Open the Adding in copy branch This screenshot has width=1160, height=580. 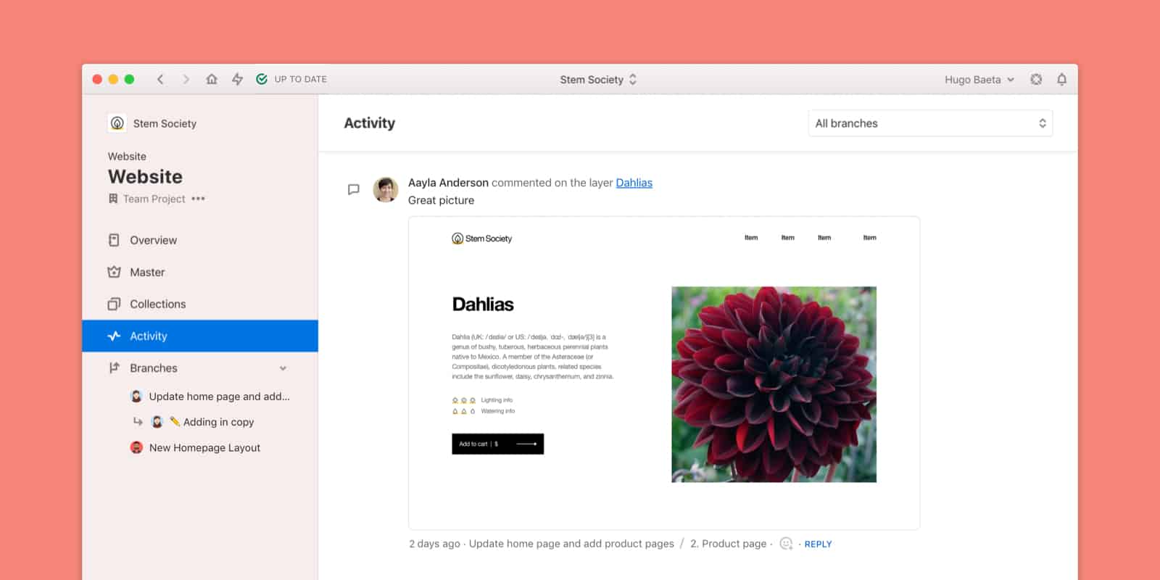(x=218, y=422)
